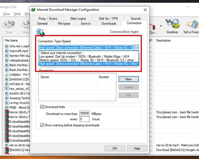This screenshot has width=199, height=159.
Task: Select the Connection tab
Action: (x=134, y=23)
